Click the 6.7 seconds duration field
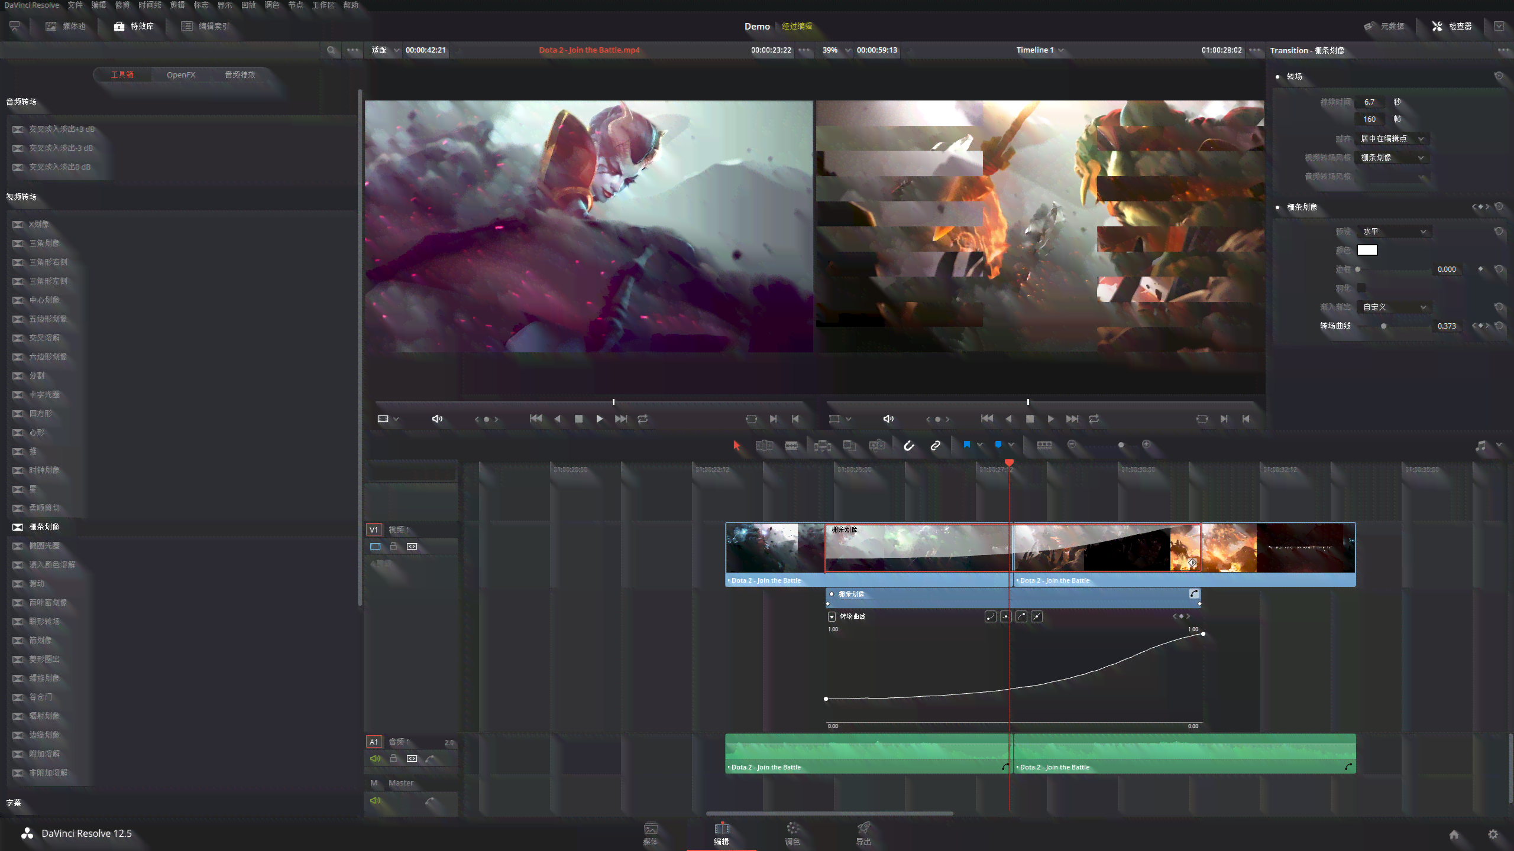This screenshot has height=851, width=1514. 1370,102
